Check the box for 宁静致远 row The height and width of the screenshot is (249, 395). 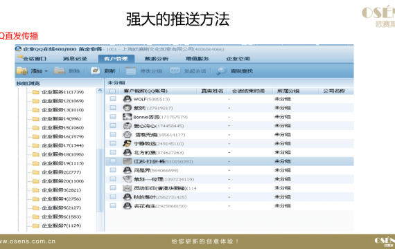(x=113, y=143)
